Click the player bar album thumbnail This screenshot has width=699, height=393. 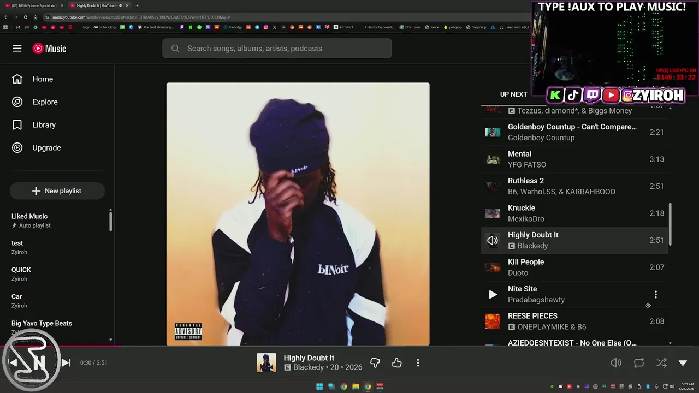(266, 363)
